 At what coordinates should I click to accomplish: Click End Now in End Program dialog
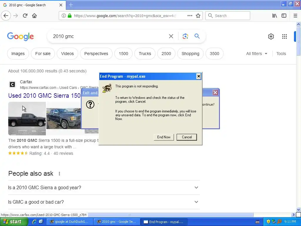164,137
